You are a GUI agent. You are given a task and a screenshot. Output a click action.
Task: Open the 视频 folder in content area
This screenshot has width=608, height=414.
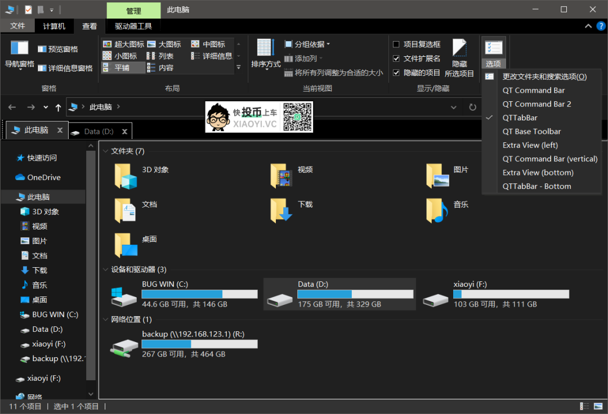tap(292, 176)
